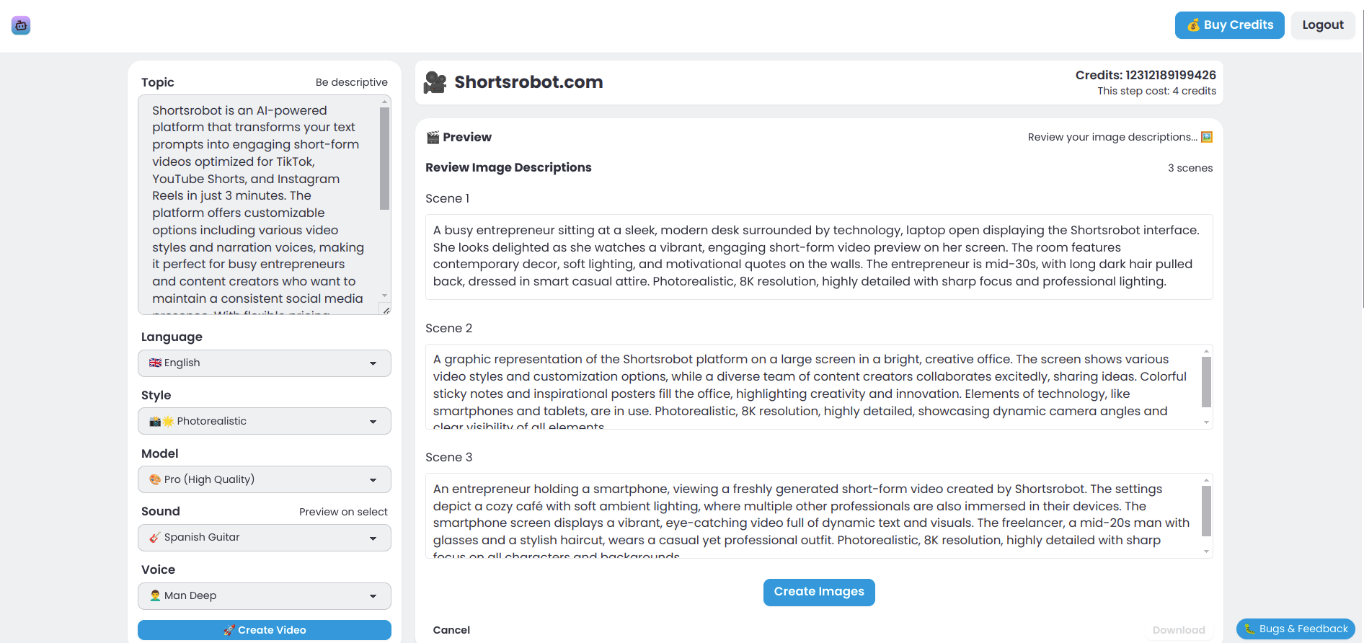Click the clapperboard icon next to Preview
This screenshot has width=1364, height=643.
click(433, 137)
